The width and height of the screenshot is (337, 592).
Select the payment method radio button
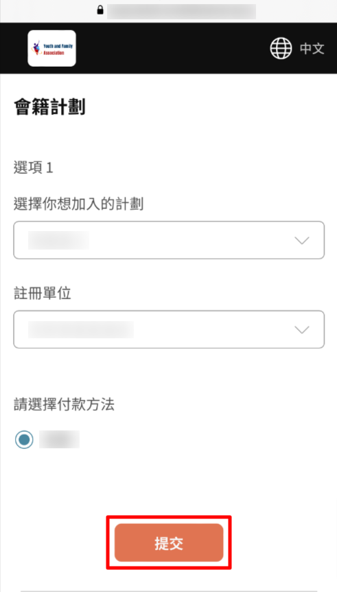point(24,440)
